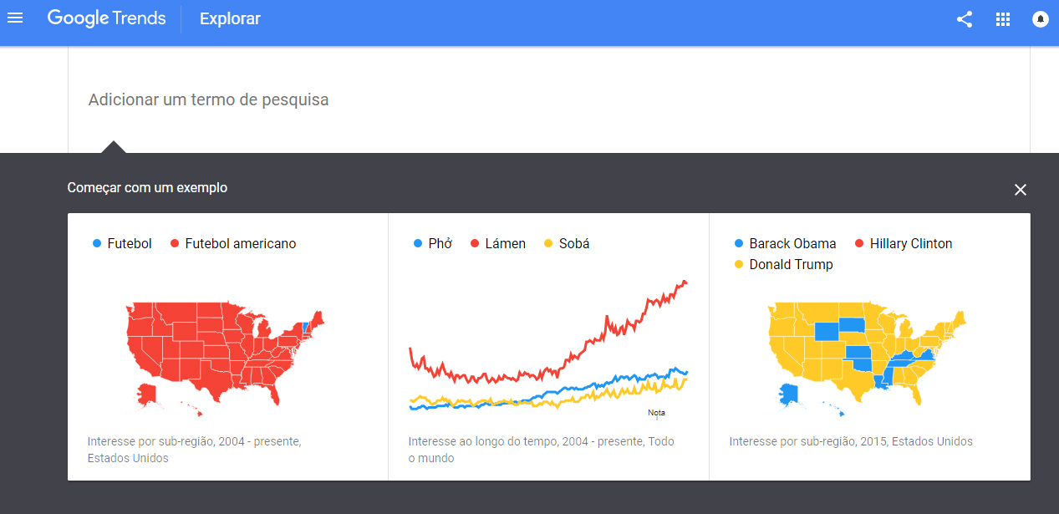1059x514 pixels.
Task: Open the hamburger main menu
Action: click(15, 18)
